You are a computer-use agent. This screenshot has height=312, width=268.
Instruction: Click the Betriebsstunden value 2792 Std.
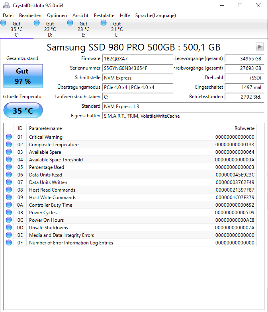(x=245, y=97)
